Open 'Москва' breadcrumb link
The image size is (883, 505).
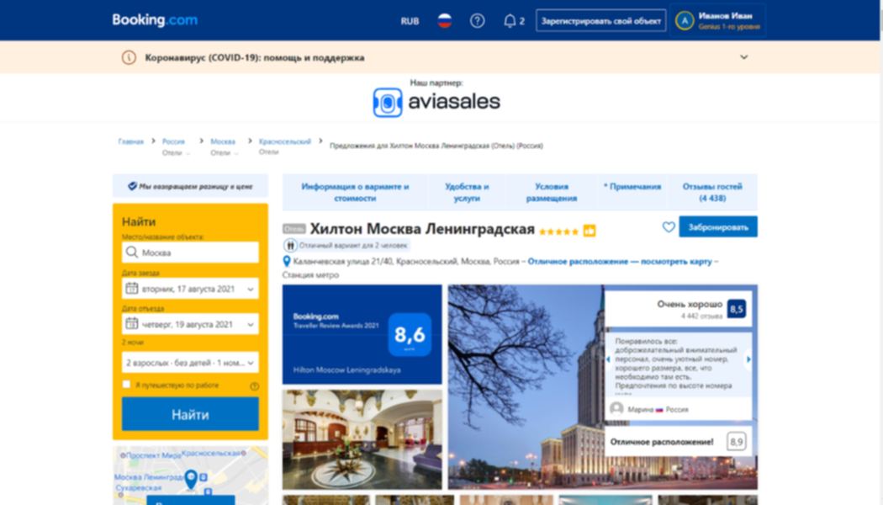pyautogui.click(x=223, y=141)
